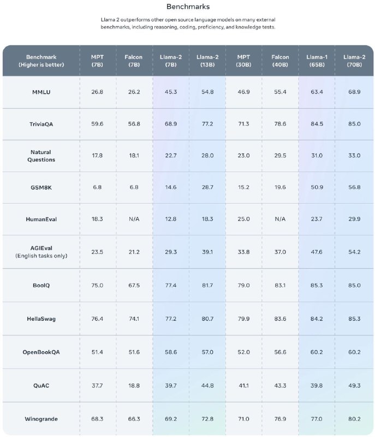The image size is (375, 437).
Task: Select the HumanEval row label
Action: point(41,220)
